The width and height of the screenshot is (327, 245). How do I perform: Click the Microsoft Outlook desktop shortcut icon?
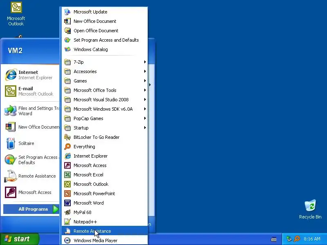pyautogui.click(x=16, y=7)
